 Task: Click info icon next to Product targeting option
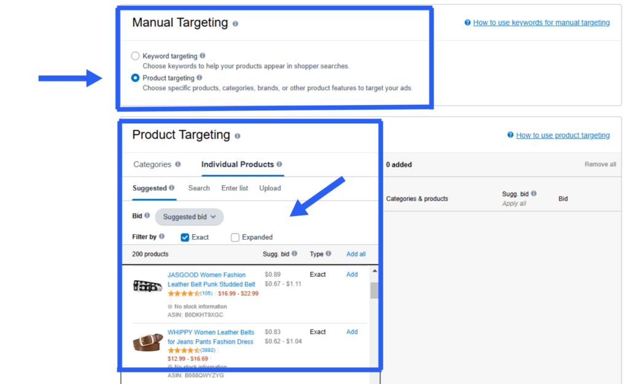[x=199, y=78]
